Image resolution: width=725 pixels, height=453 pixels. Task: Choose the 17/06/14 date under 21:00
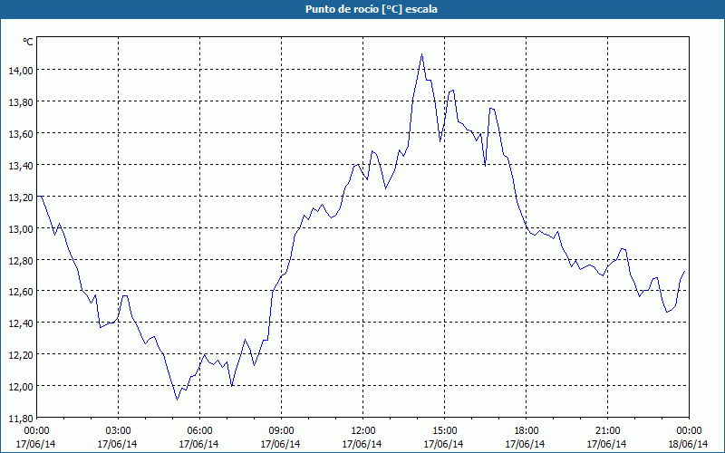(x=607, y=444)
